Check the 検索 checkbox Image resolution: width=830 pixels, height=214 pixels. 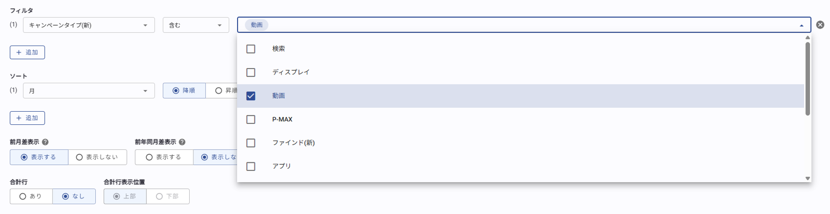click(x=251, y=49)
